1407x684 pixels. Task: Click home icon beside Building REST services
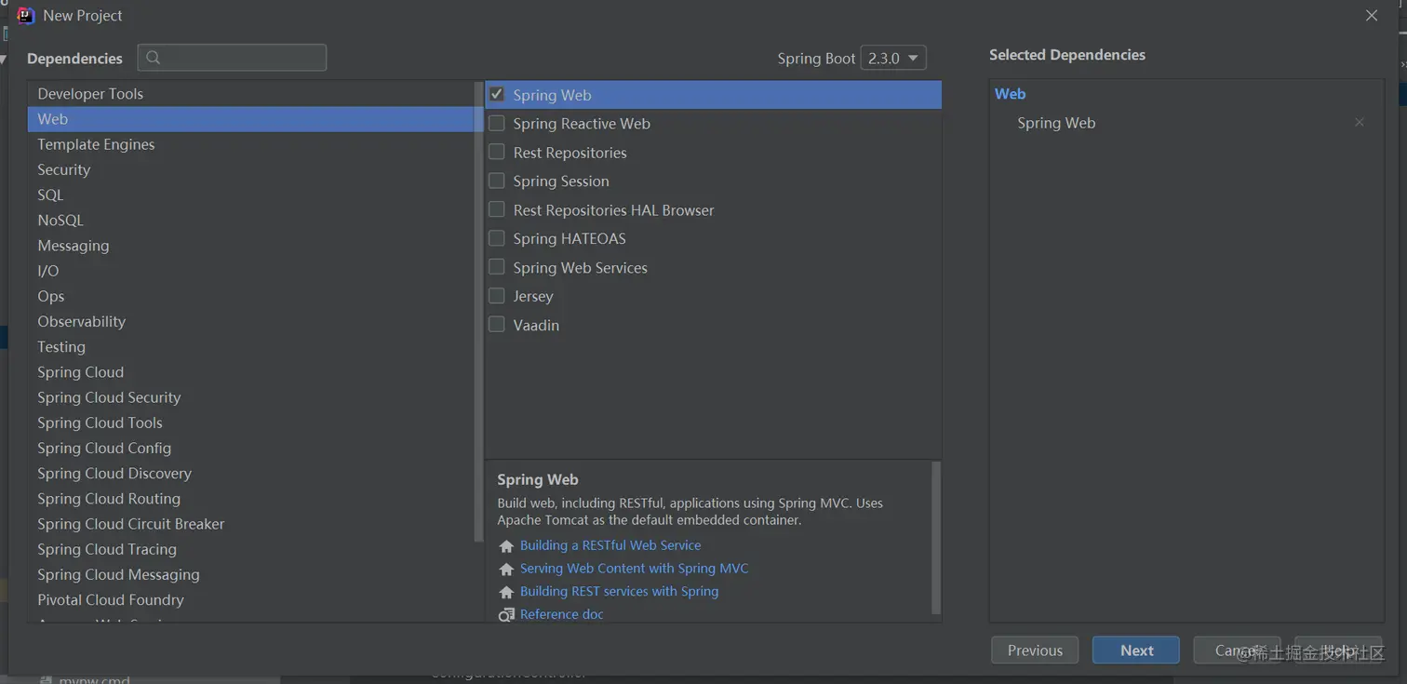pos(506,592)
